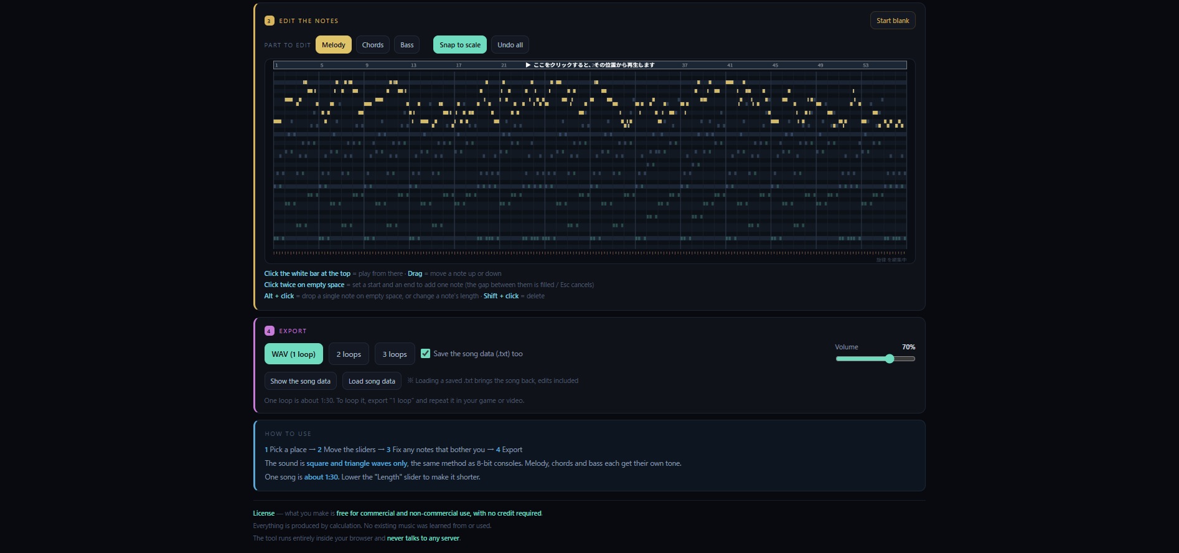Toggle Snap to scale
1179x553 pixels.
[x=460, y=45]
